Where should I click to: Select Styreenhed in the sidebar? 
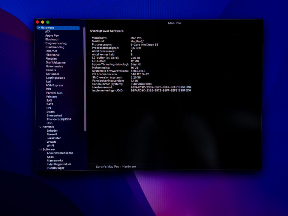(54, 115)
